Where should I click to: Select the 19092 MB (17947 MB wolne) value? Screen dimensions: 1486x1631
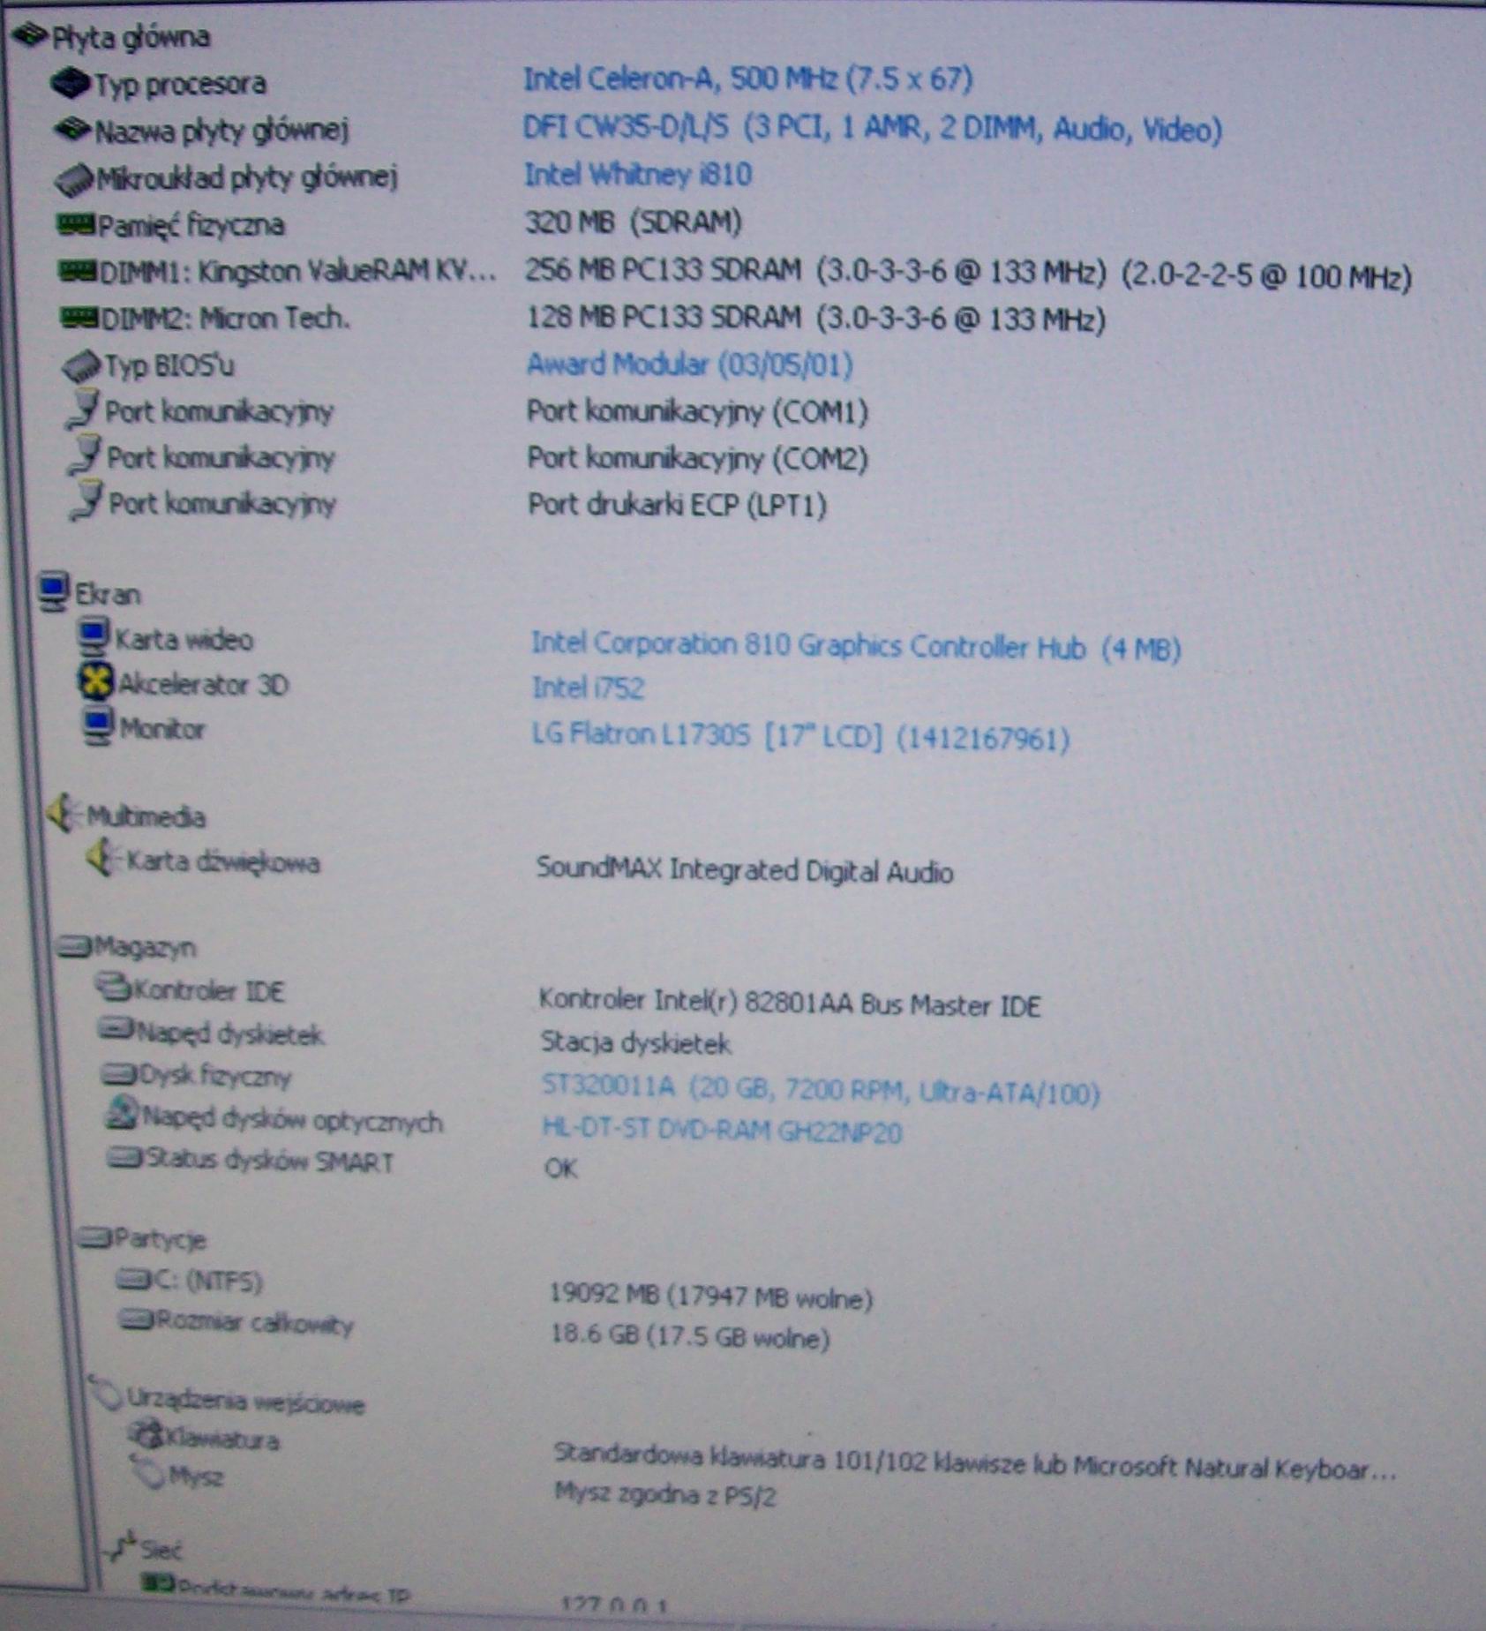pyautogui.click(x=711, y=1297)
